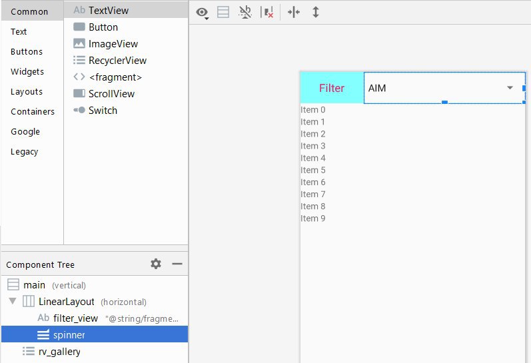Click Item 6 in preview list
This screenshot has width=531, height=363.
point(313,182)
